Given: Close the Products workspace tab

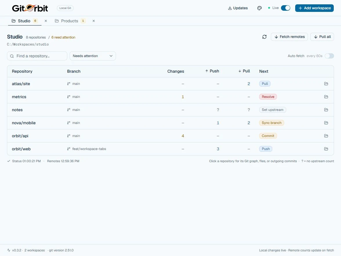Looking at the screenshot, I should tap(93, 21).
